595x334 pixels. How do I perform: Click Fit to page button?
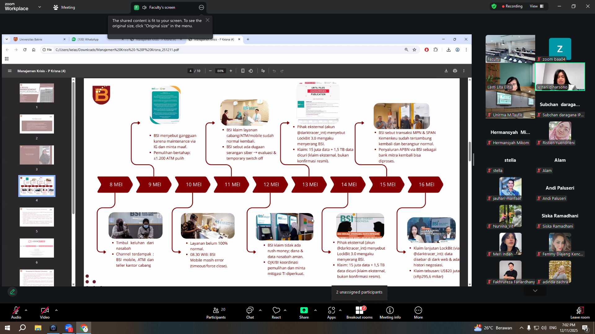click(243, 71)
